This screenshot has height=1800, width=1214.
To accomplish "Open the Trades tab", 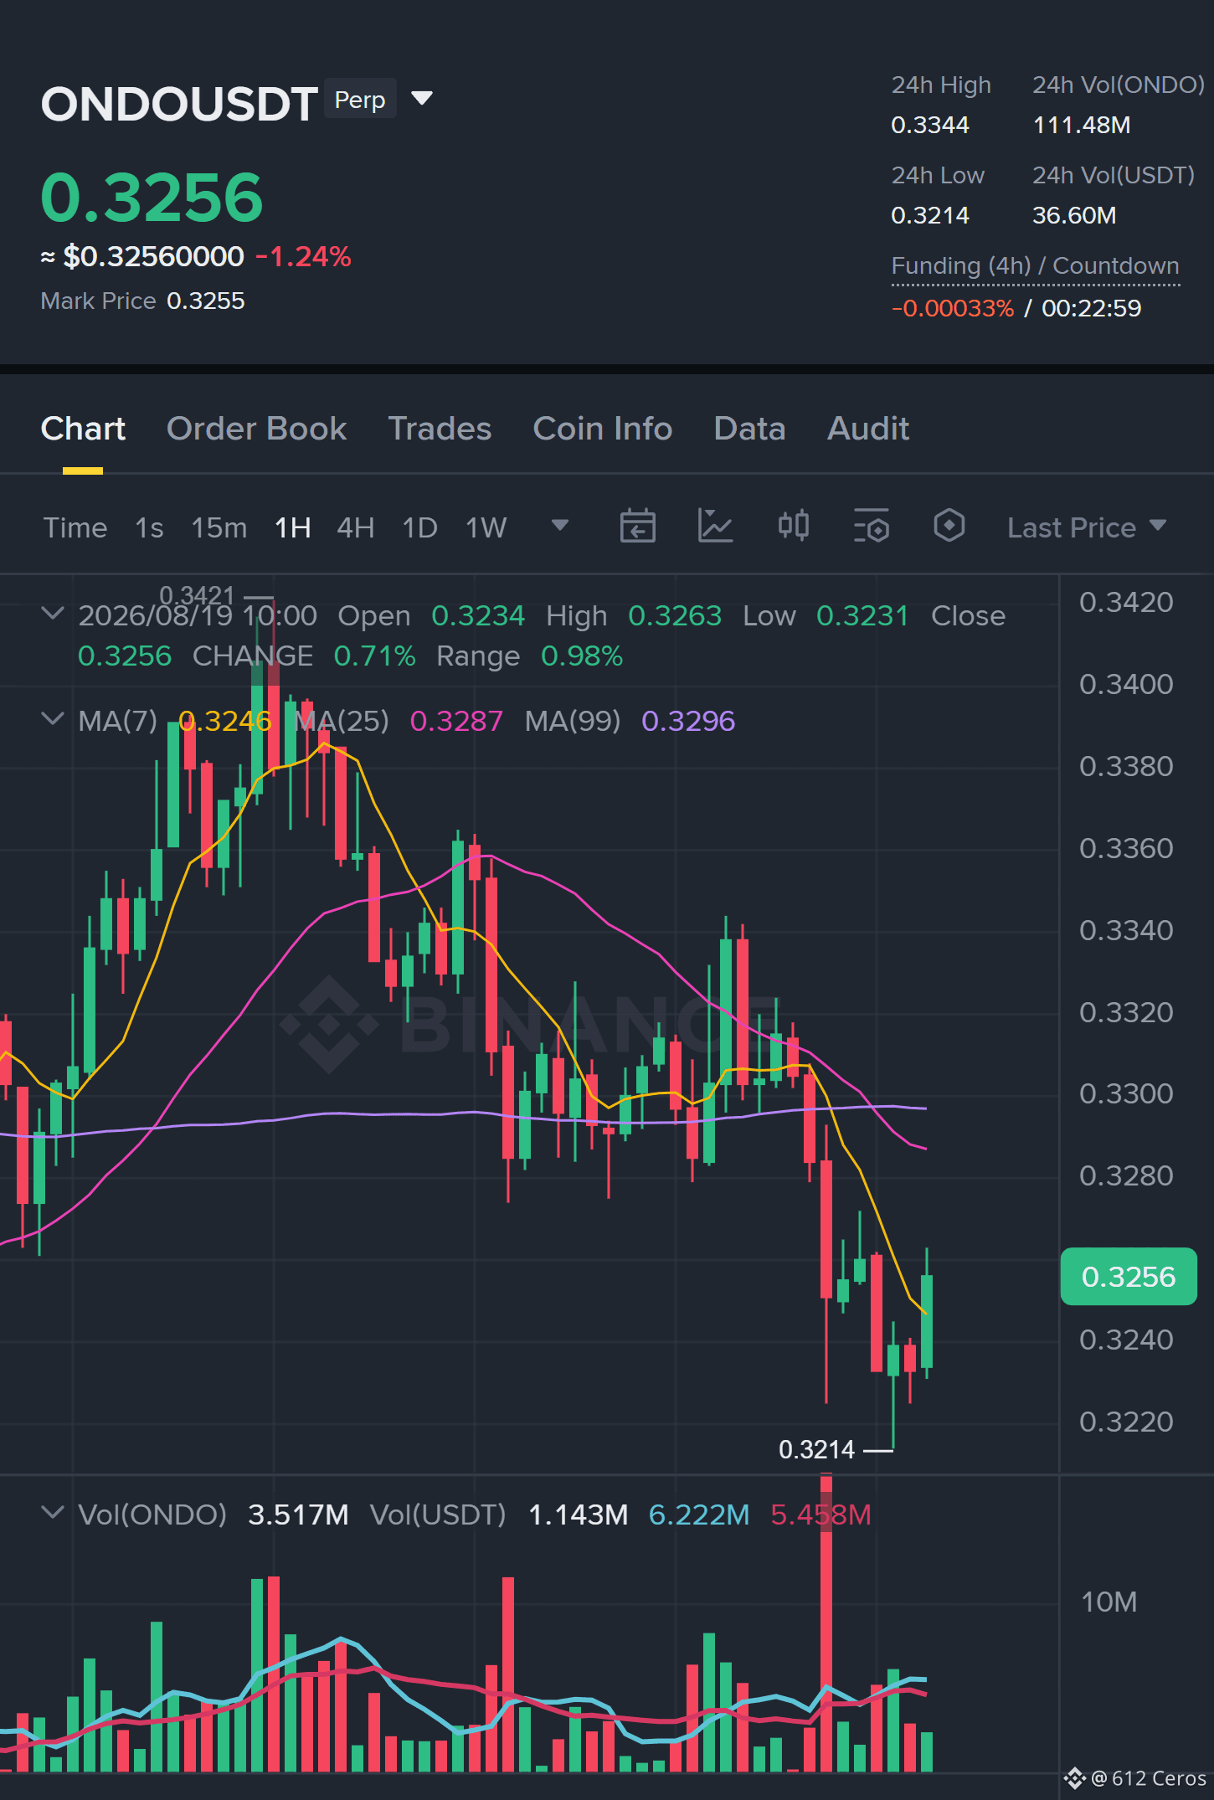I will 440,429.
